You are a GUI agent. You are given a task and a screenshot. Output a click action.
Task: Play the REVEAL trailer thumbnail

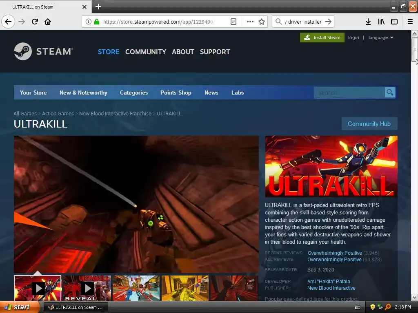click(87, 288)
